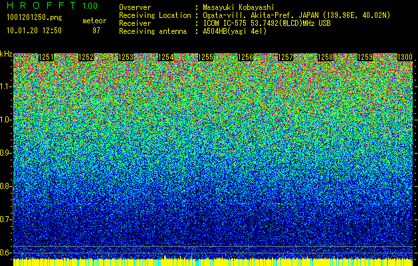Click the 1252 time marker

[86, 57]
